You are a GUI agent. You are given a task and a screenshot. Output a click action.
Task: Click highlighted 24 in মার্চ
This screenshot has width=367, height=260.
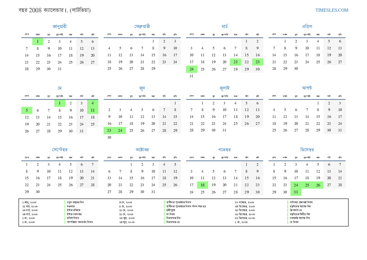pyautogui.click(x=192, y=69)
